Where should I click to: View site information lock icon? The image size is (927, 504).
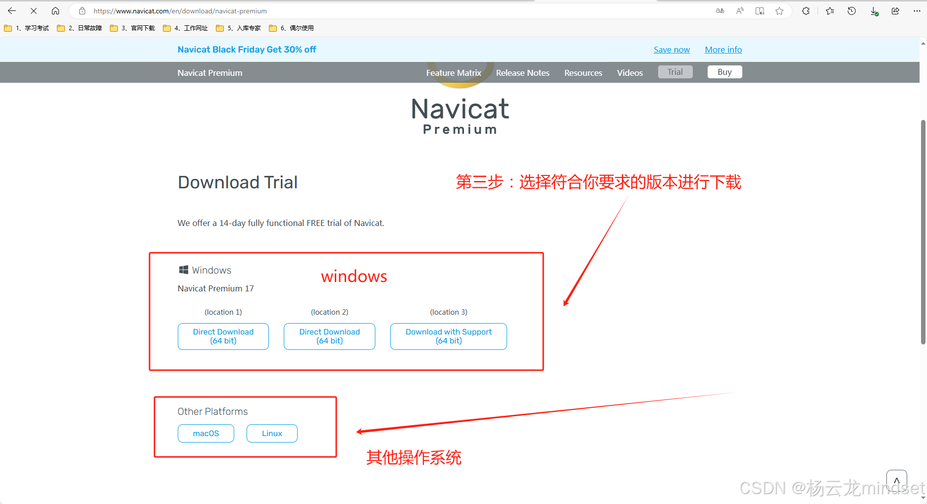[x=82, y=11]
